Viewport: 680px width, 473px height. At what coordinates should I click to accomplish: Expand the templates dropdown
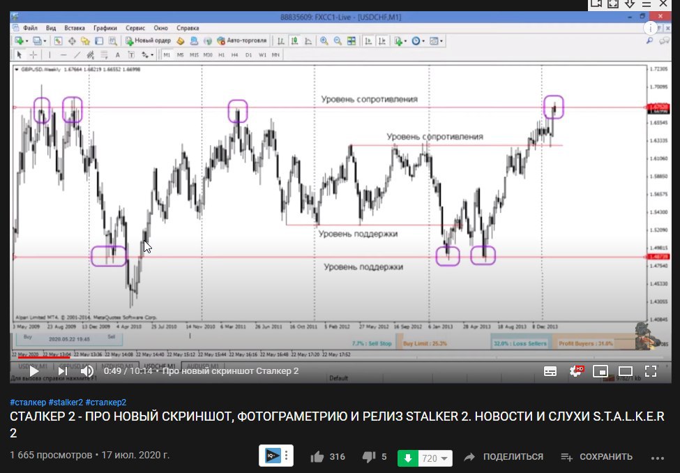(441, 41)
